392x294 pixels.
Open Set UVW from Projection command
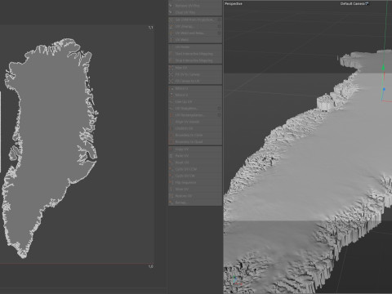tap(195, 20)
